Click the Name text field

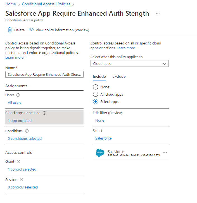(44, 75)
